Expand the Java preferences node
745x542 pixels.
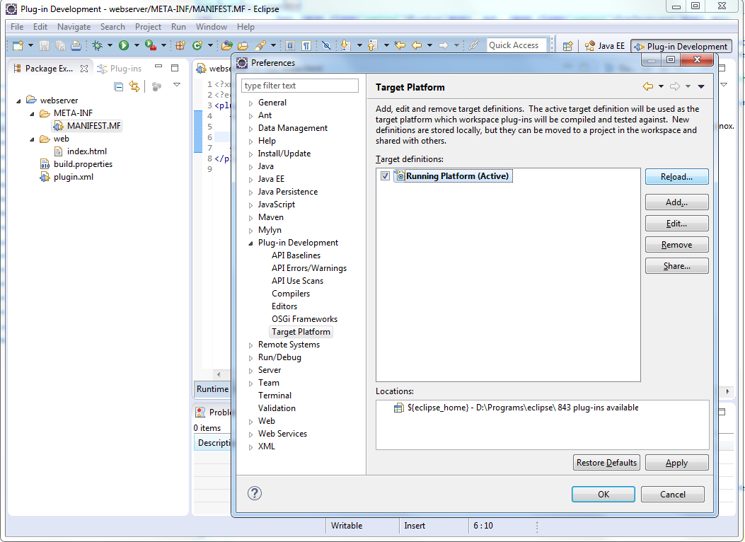click(251, 167)
